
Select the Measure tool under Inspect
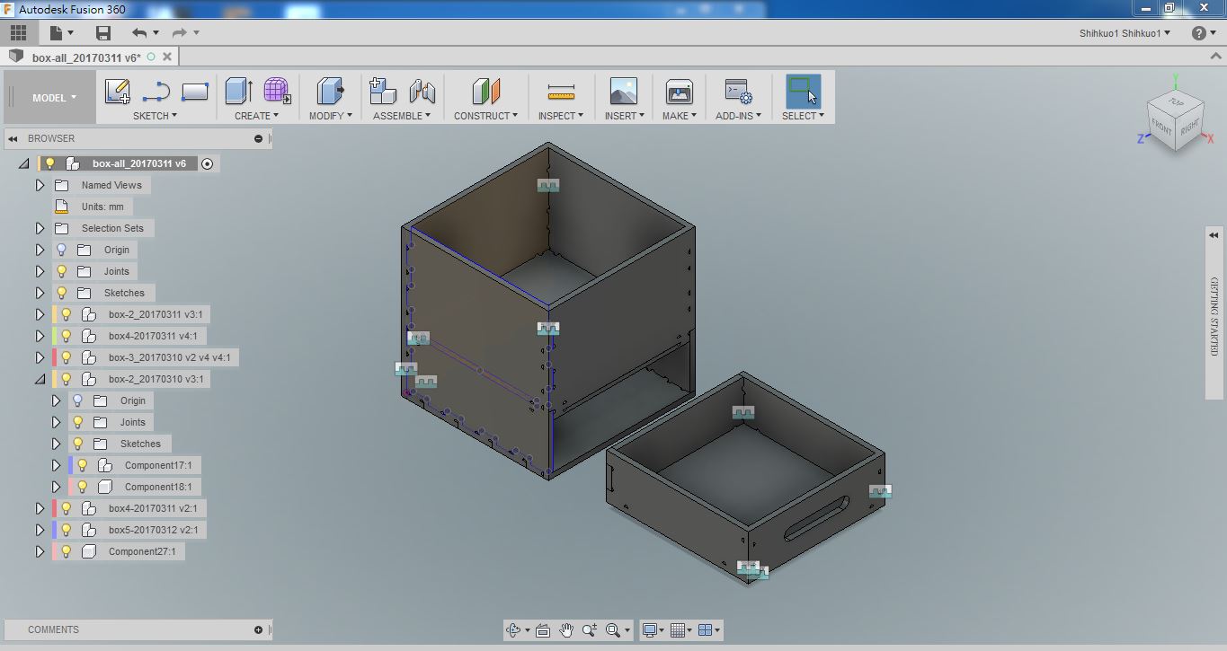tap(560, 92)
